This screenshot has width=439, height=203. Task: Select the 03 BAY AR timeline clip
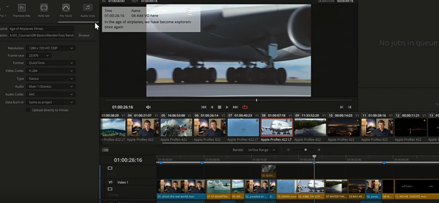pos(357,189)
